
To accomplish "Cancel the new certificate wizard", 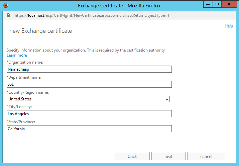I will point(206,156).
